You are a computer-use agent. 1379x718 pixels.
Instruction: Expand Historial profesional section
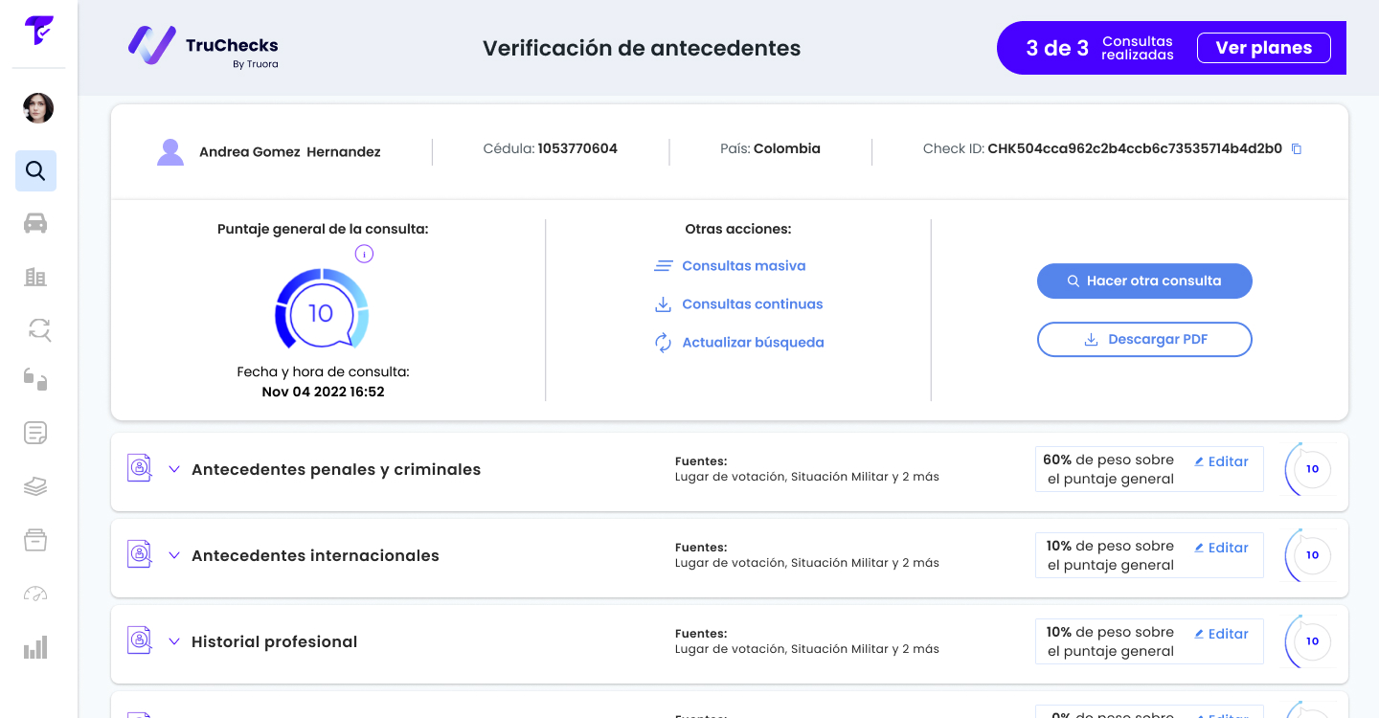point(174,641)
